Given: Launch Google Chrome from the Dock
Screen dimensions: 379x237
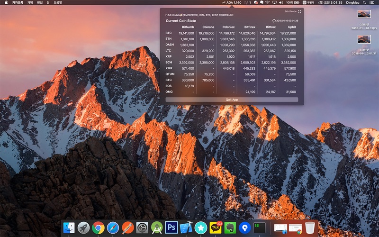Looking at the screenshot, I should point(98,228).
